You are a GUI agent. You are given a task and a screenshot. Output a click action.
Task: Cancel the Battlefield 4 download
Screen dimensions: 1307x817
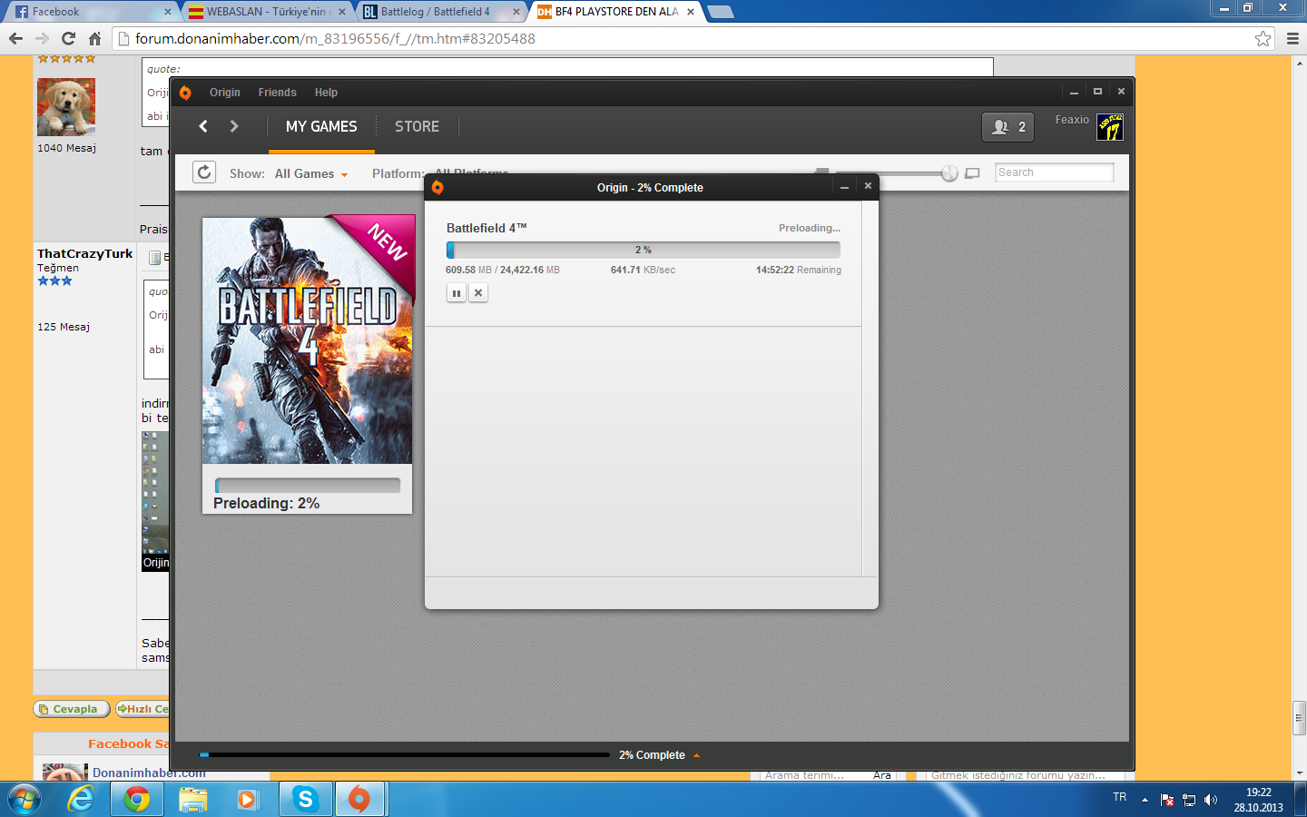(478, 292)
